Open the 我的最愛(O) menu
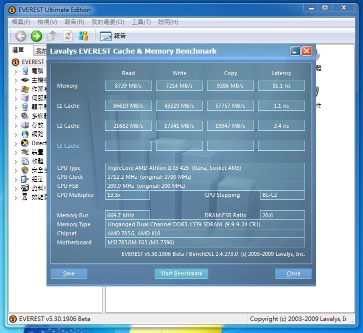Image resolution: width=363 pixels, height=333 pixels. [108, 22]
